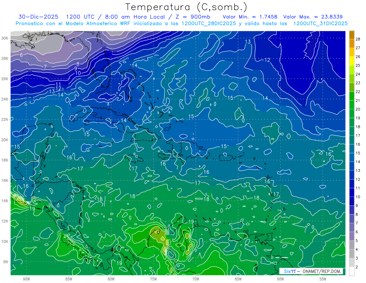
Task: Click the map title 'Temperatura (C,somb.)'
Action: click(x=186, y=7)
